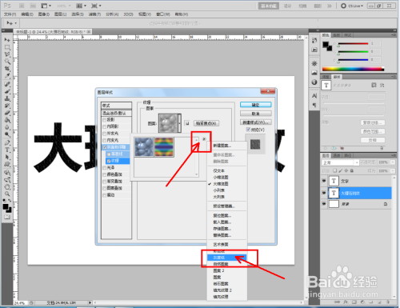Open the History panel icon in dock
The height and width of the screenshot is (308, 400).
pos(314,41)
